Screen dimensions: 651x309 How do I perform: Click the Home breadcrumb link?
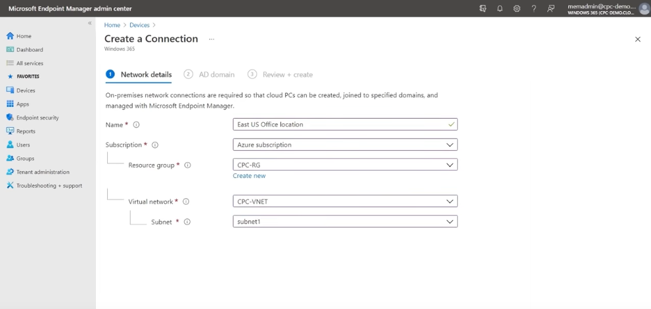click(112, 25)
